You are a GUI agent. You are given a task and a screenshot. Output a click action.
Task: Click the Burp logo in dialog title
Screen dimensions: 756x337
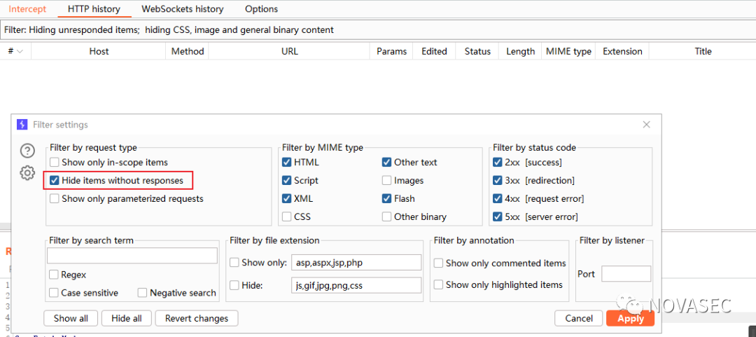coord(22,125)
